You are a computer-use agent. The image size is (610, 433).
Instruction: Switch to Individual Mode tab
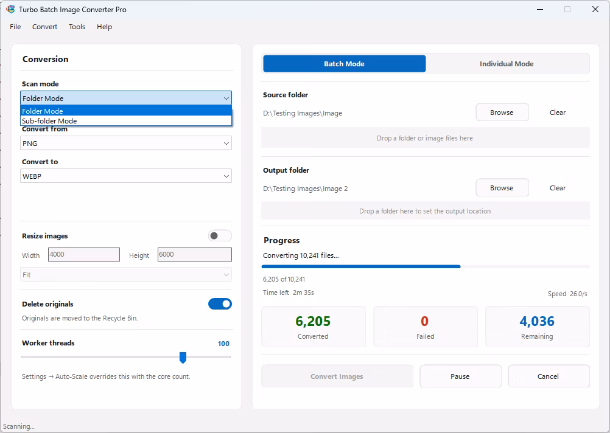(x=507, y=64)
